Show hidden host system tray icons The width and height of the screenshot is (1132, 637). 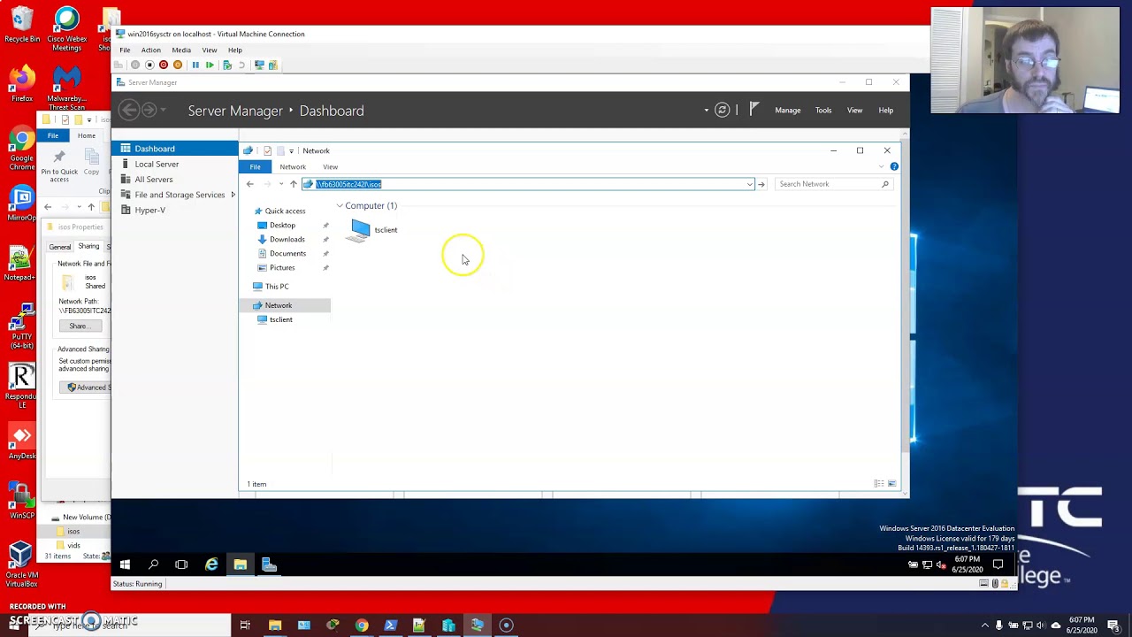click(x=984, y=625)
